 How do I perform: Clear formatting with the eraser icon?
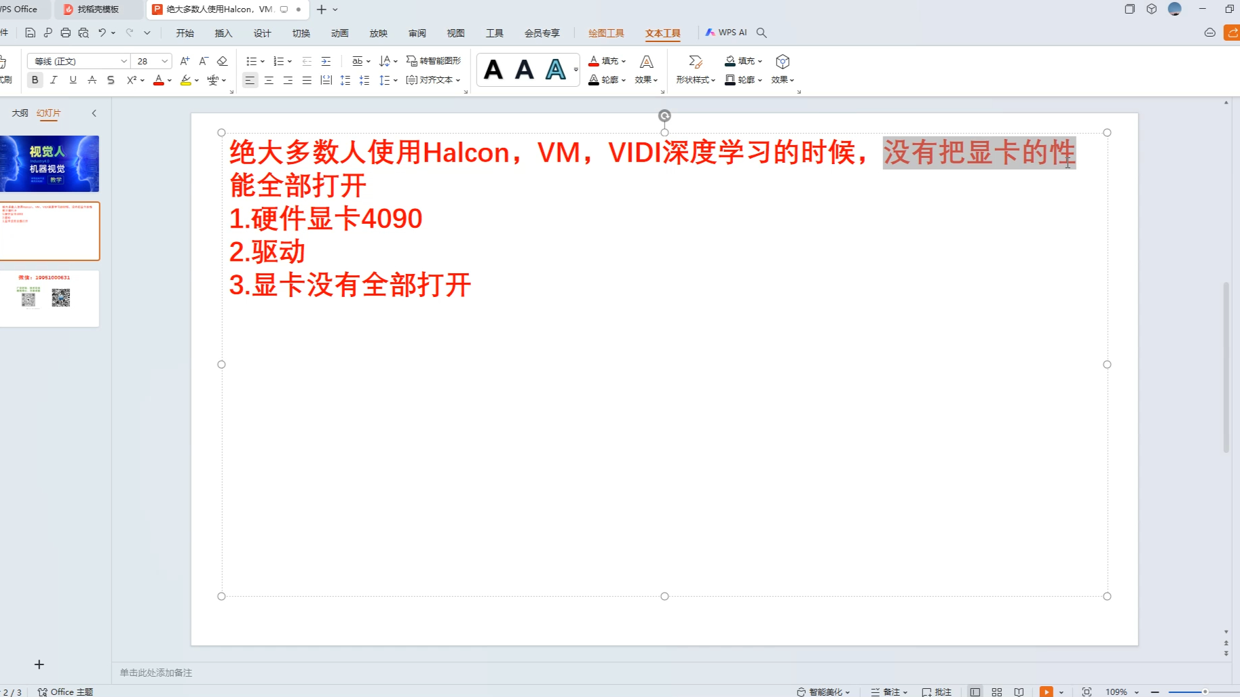(222, 61)
